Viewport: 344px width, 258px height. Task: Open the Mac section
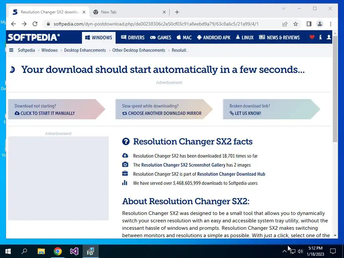pyautogui.click(x=184, y=38)
